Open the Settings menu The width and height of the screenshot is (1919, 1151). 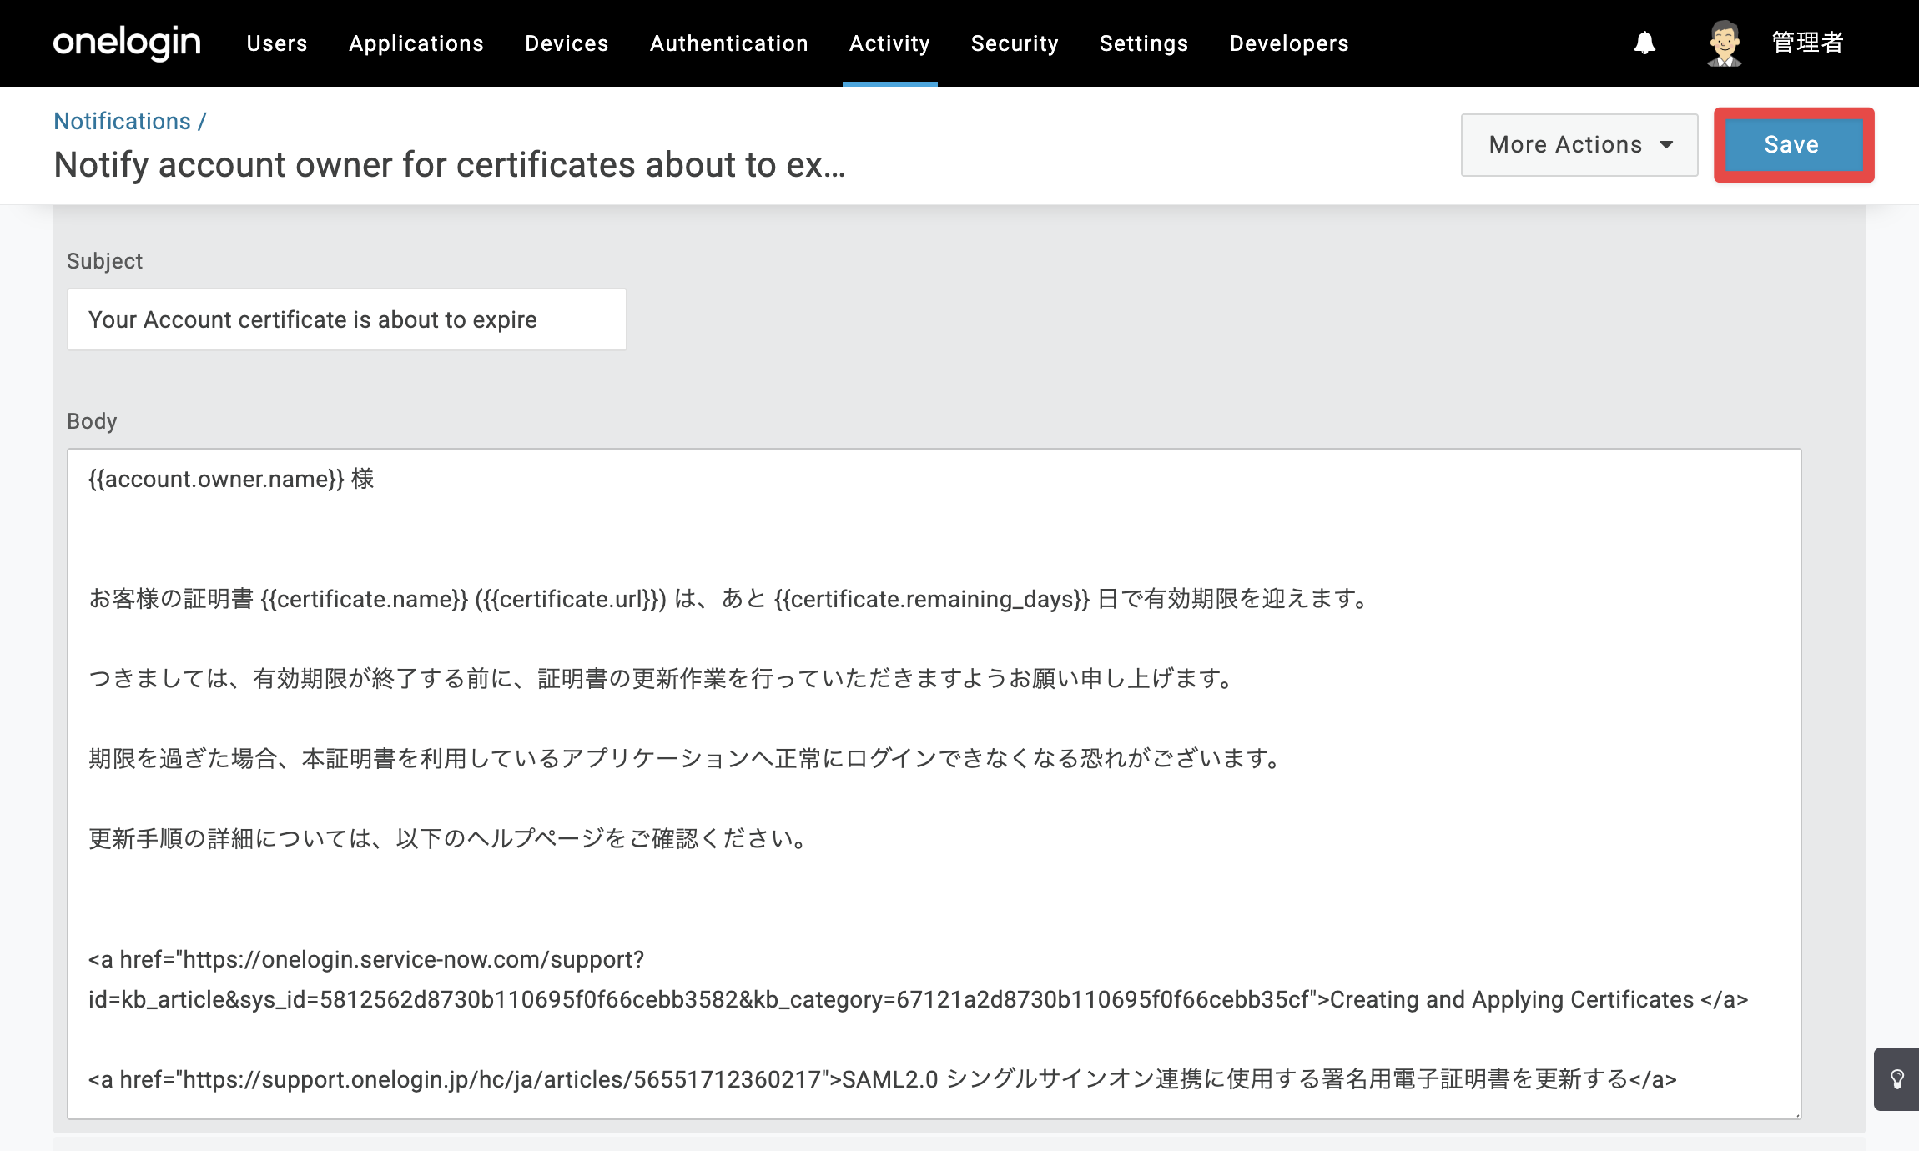coord(1144,43)
